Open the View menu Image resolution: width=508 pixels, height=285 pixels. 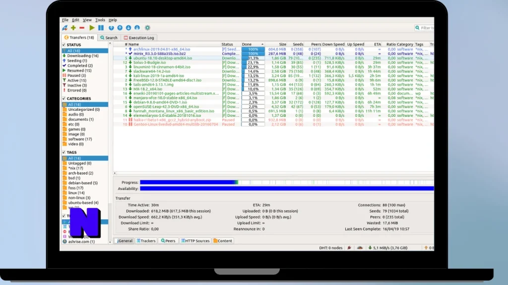tap(87, 20)
